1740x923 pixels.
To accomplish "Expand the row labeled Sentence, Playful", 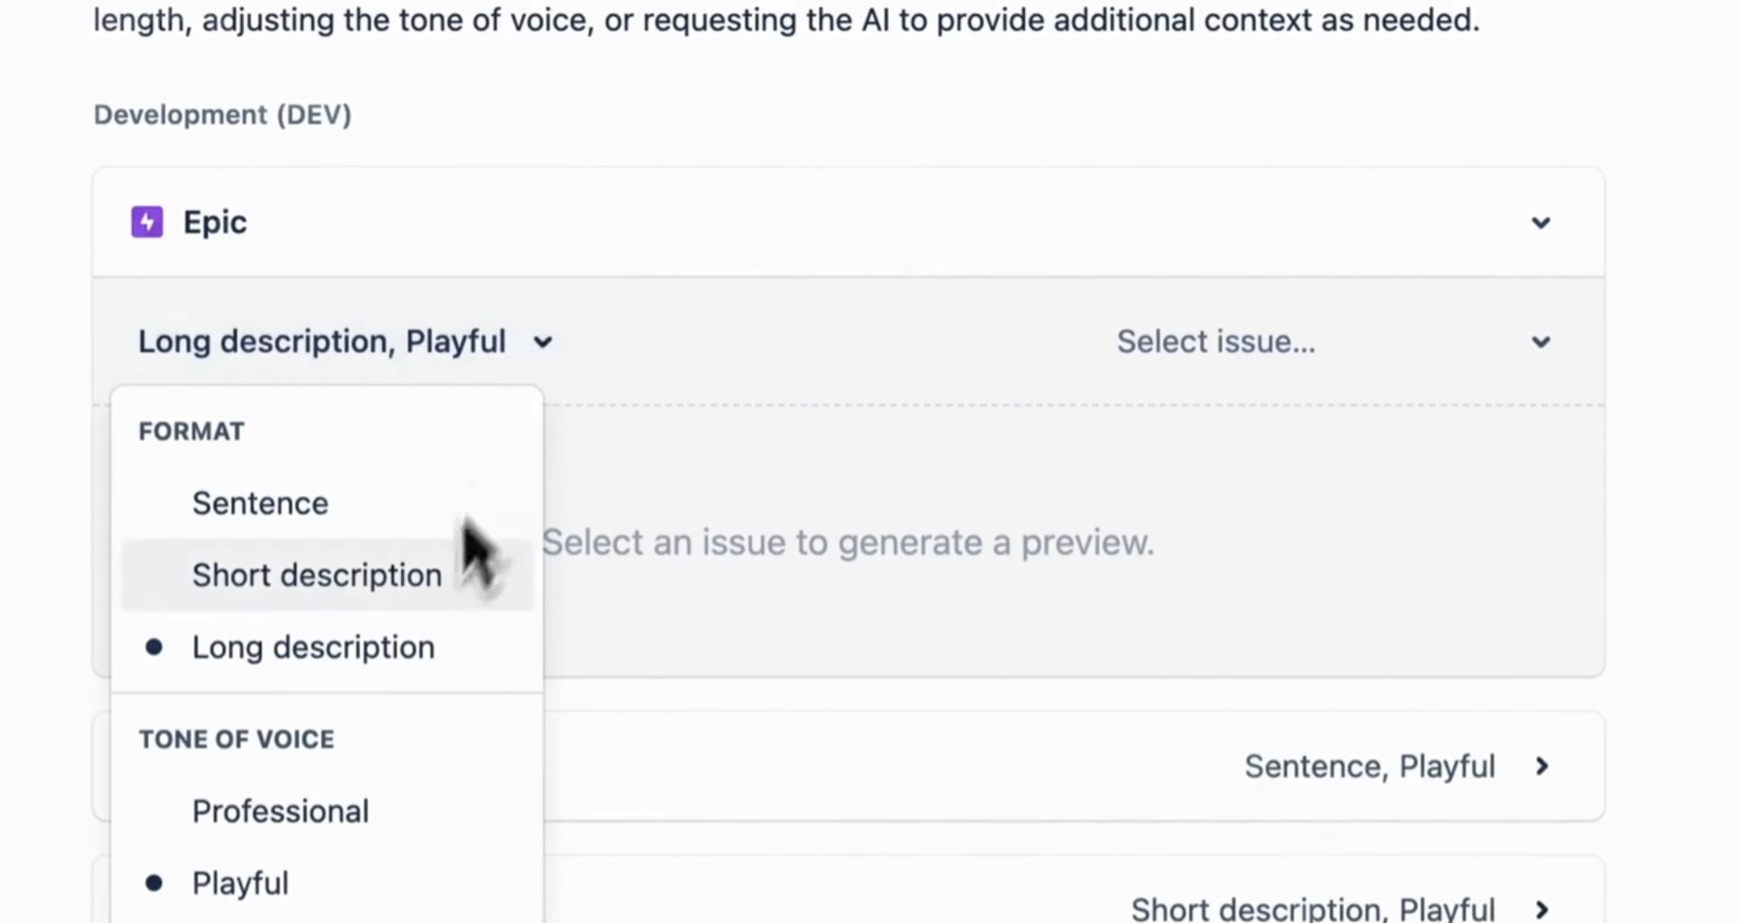I will click(848, 766).
